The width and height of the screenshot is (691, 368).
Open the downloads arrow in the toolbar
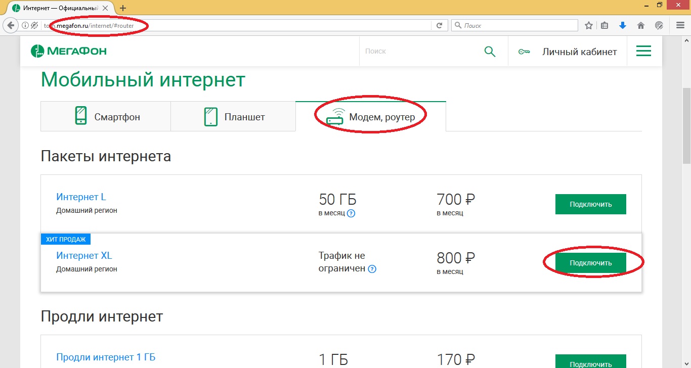click(622, 25)
